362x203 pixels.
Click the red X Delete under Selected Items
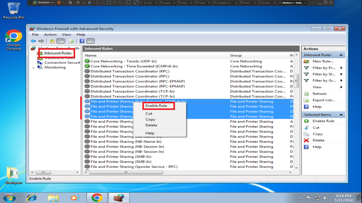point(306,140)
